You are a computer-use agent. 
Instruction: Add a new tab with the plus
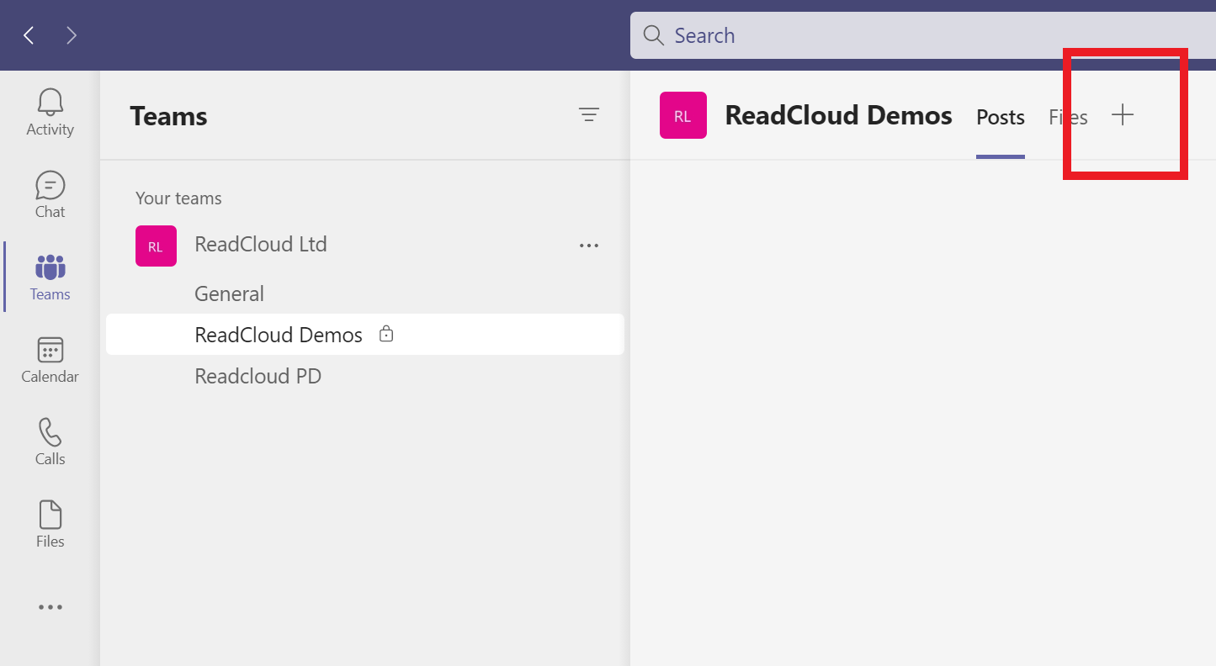tap(1123, 116)
